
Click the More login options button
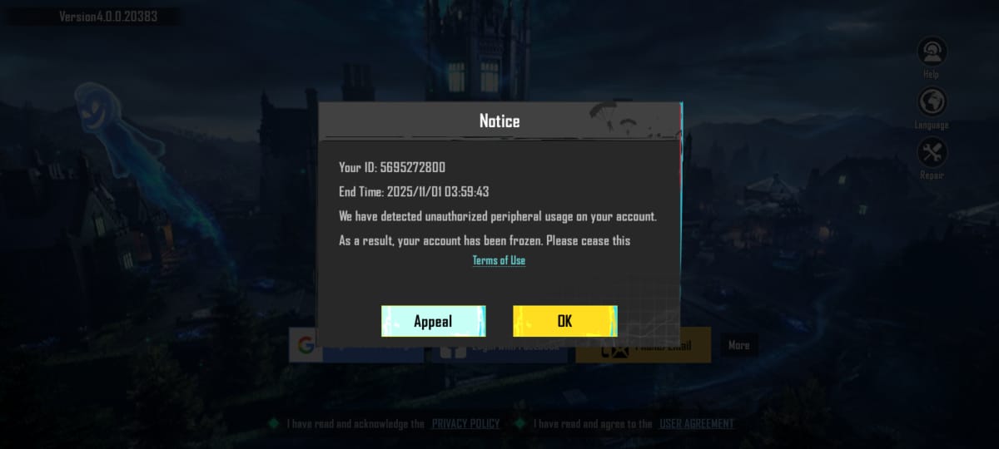click(x=738, y=345)
